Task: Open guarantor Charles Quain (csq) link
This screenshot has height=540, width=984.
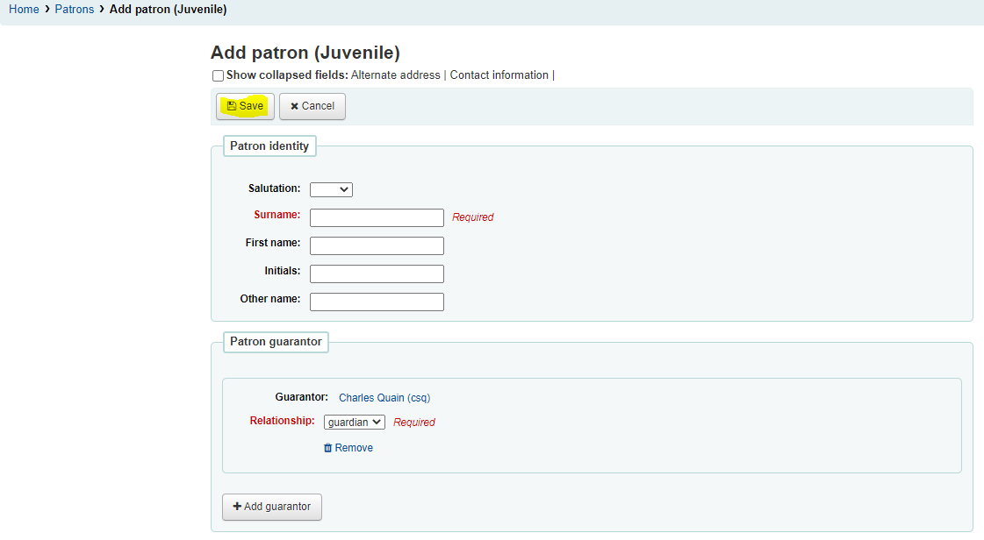Action: point(384,398)
